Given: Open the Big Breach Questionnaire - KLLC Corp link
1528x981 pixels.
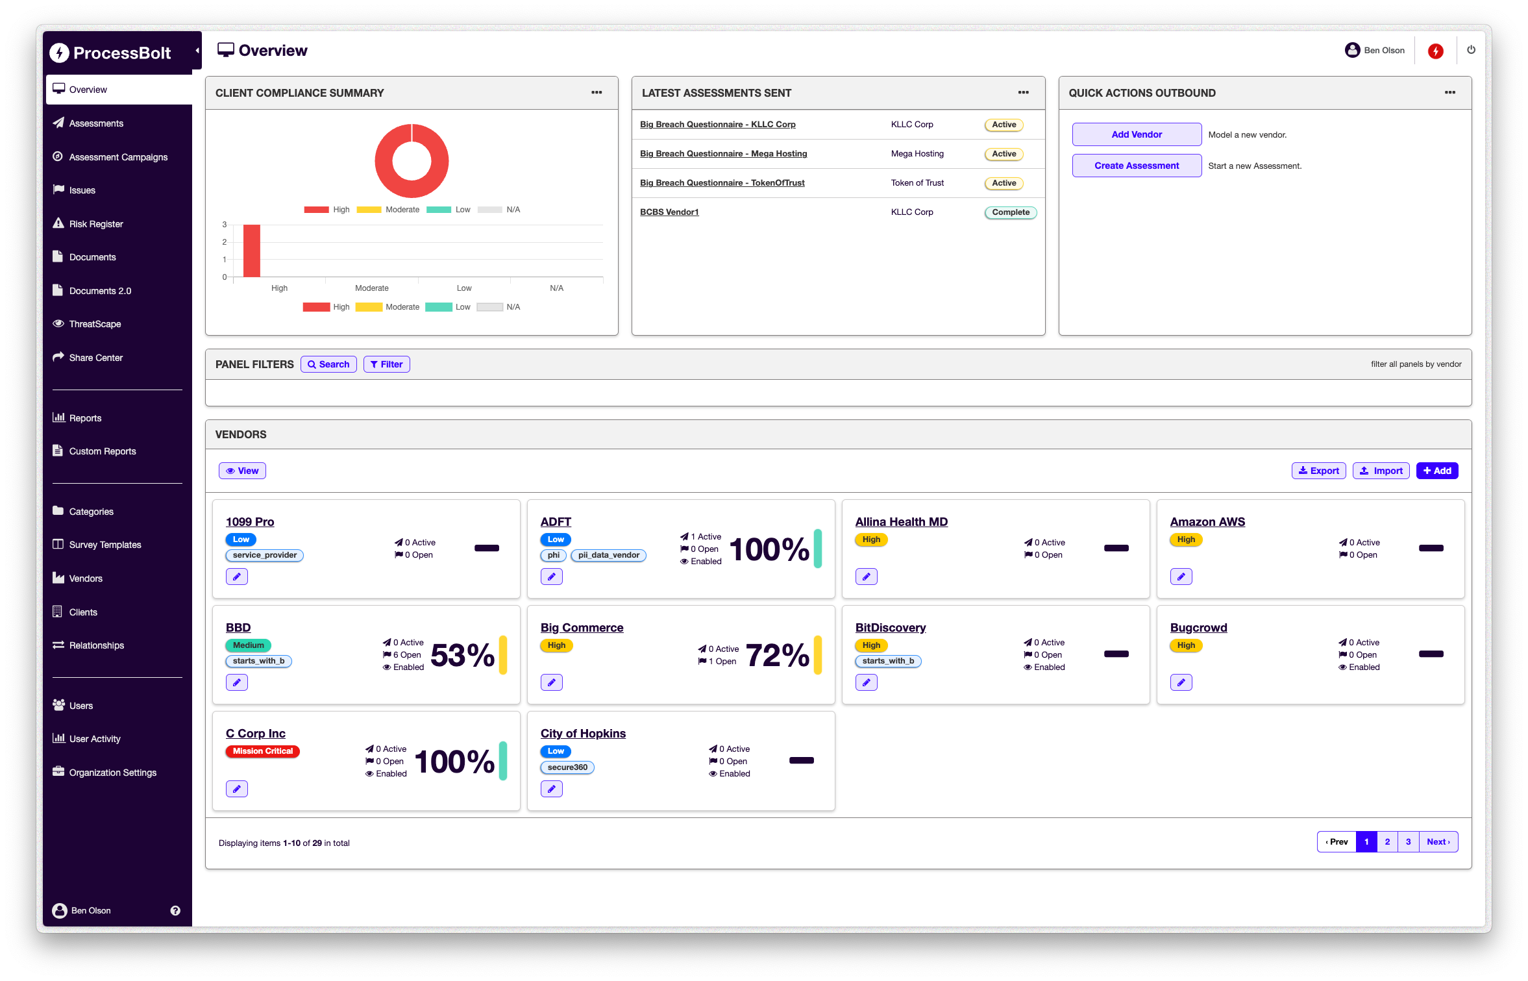Looking at the screenshot, I should click(718, 124).
